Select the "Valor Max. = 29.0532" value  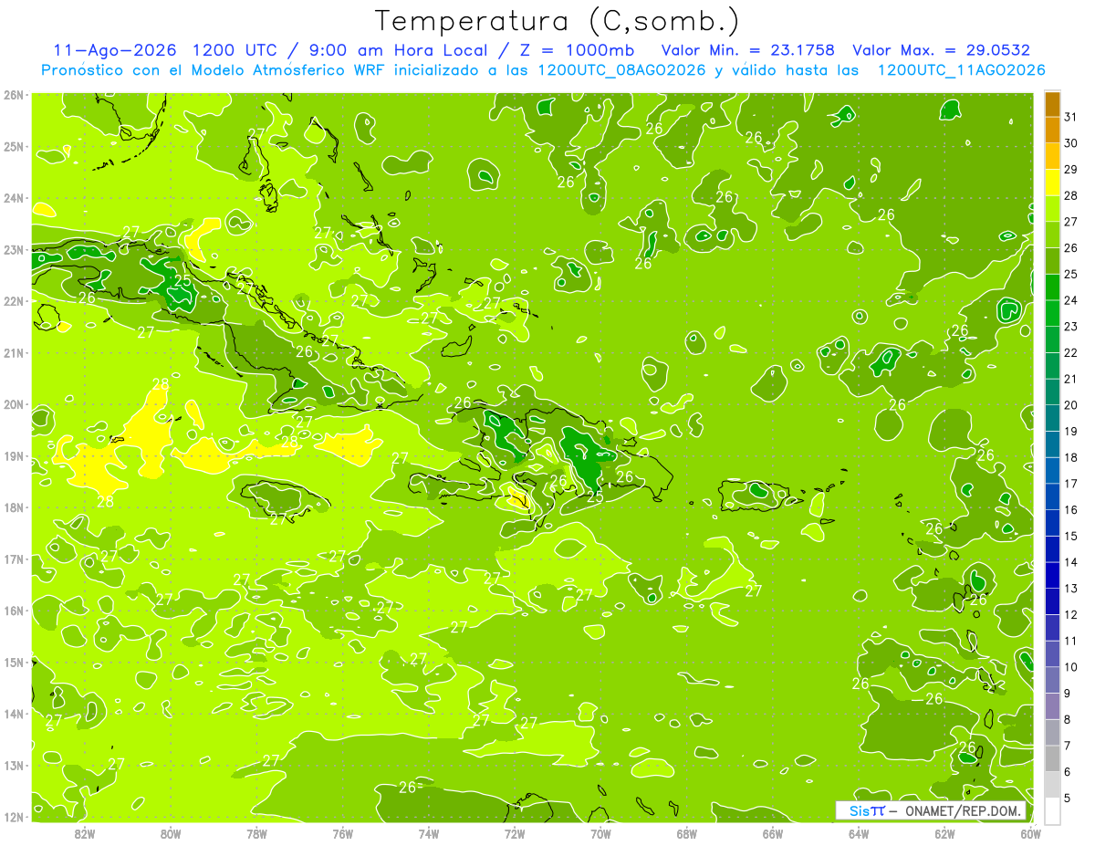coord(943,50)
